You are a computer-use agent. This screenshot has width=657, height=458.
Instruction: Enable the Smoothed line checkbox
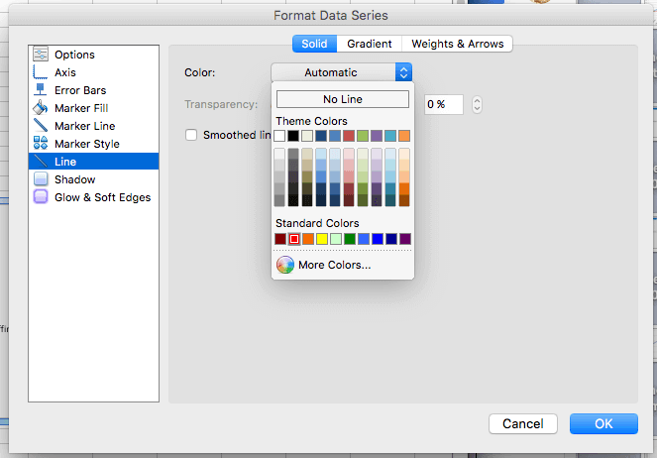(x=192, y=135)
